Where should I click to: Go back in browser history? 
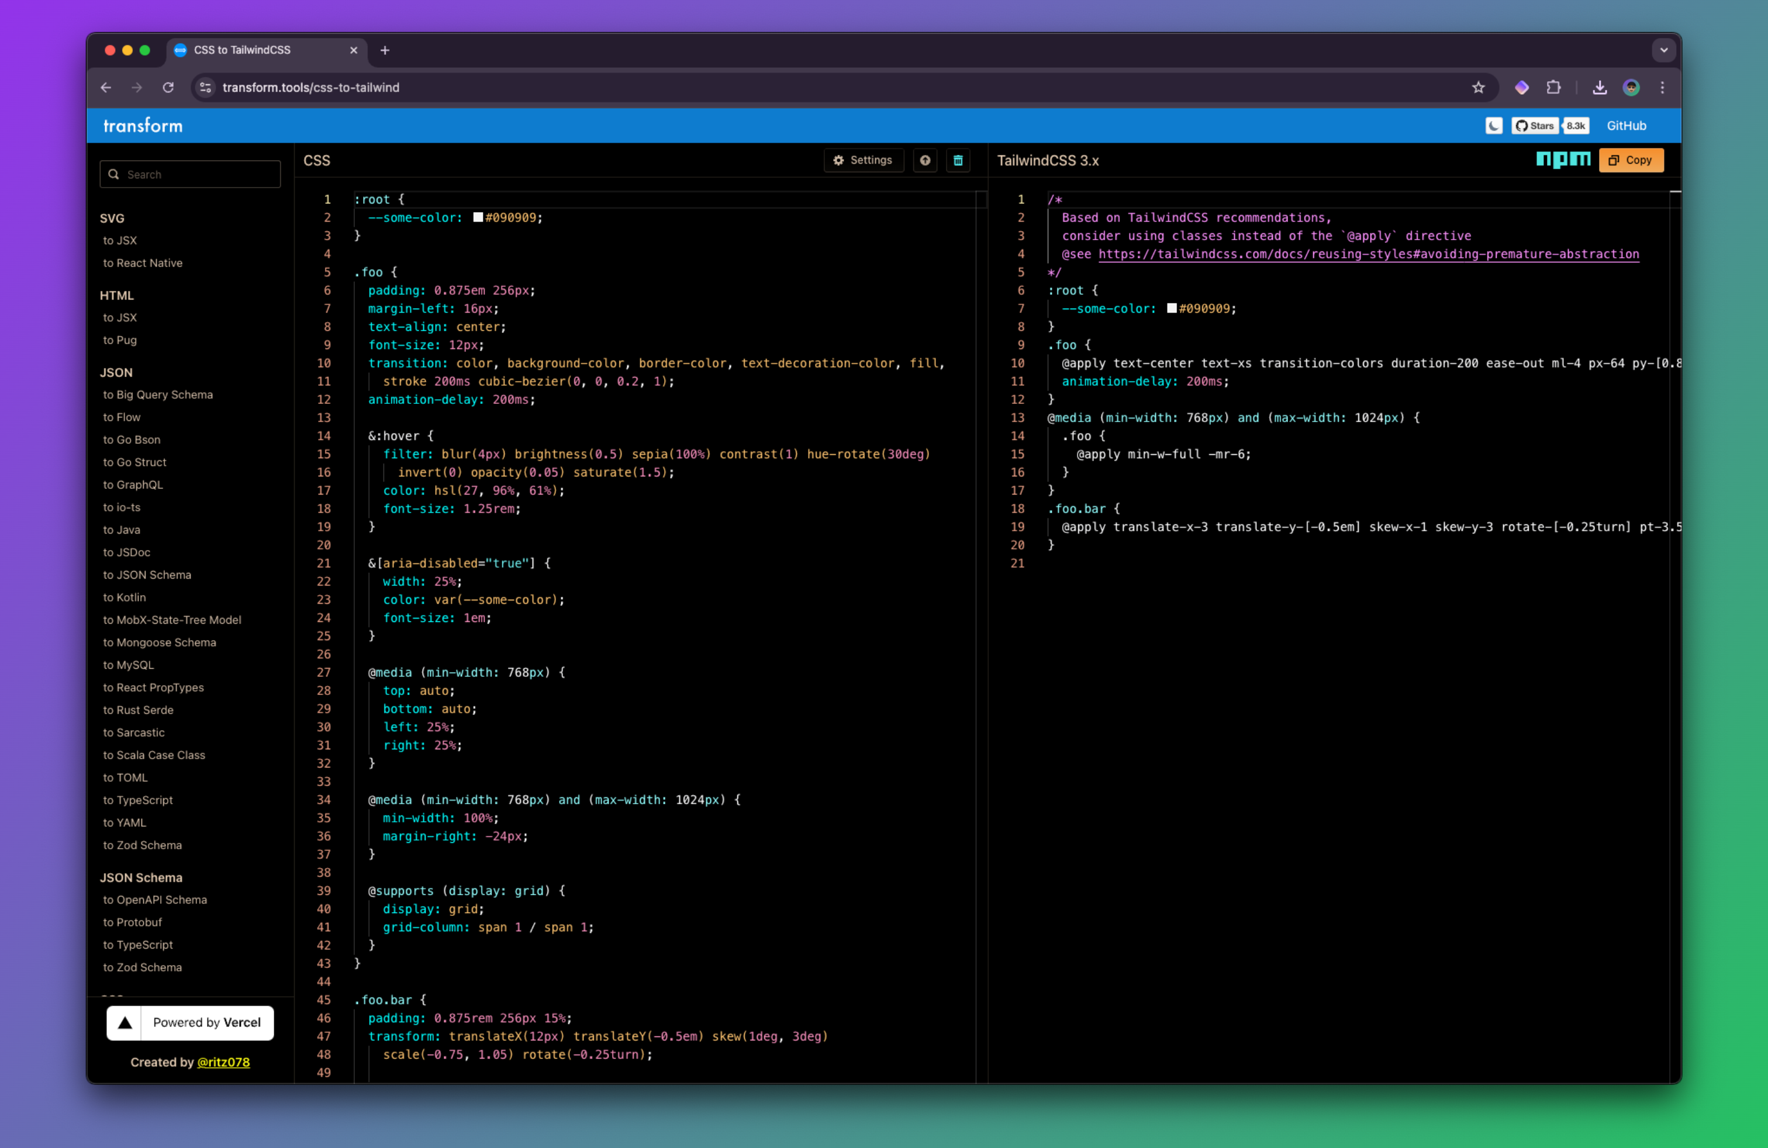(x=106, y=88)
